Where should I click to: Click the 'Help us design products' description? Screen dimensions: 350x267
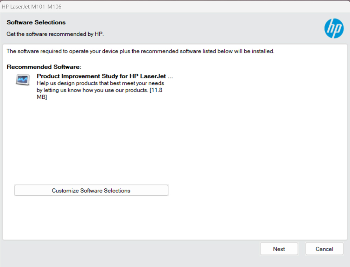[x=100, y=90]
